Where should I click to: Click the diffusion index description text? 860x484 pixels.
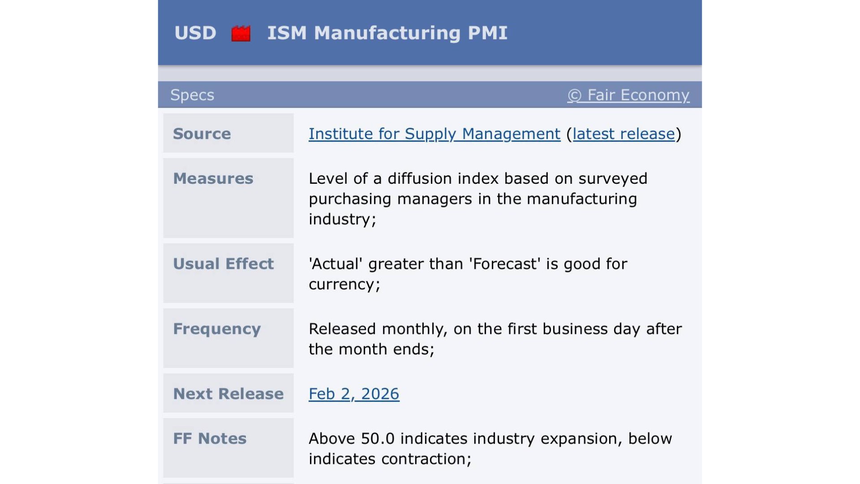(478, 199)
